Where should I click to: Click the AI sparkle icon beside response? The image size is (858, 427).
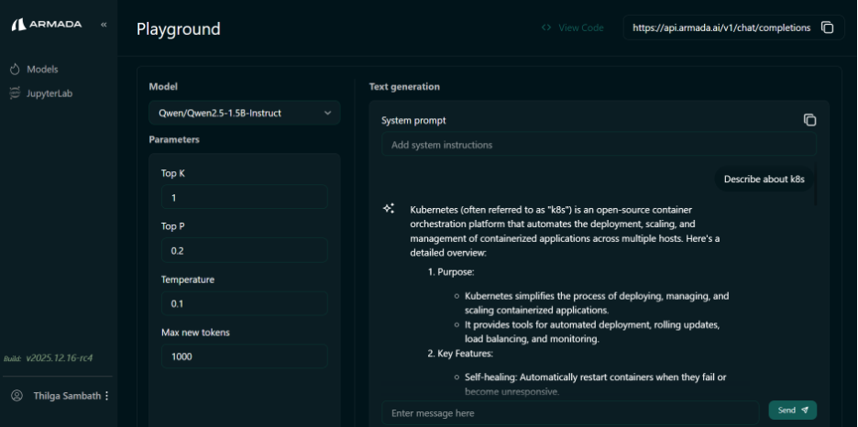pyautogui.click(x=389, y=209)
